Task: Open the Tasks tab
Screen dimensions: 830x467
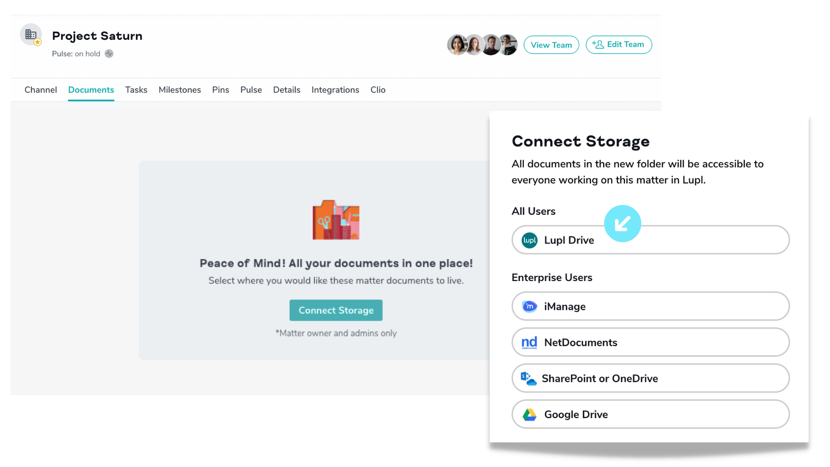Action: [x=136, y=90]
